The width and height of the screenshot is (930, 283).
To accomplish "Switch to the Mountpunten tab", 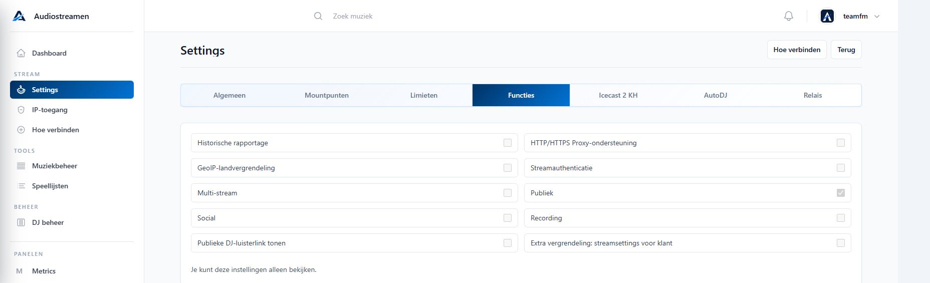I will pos(327,95).
